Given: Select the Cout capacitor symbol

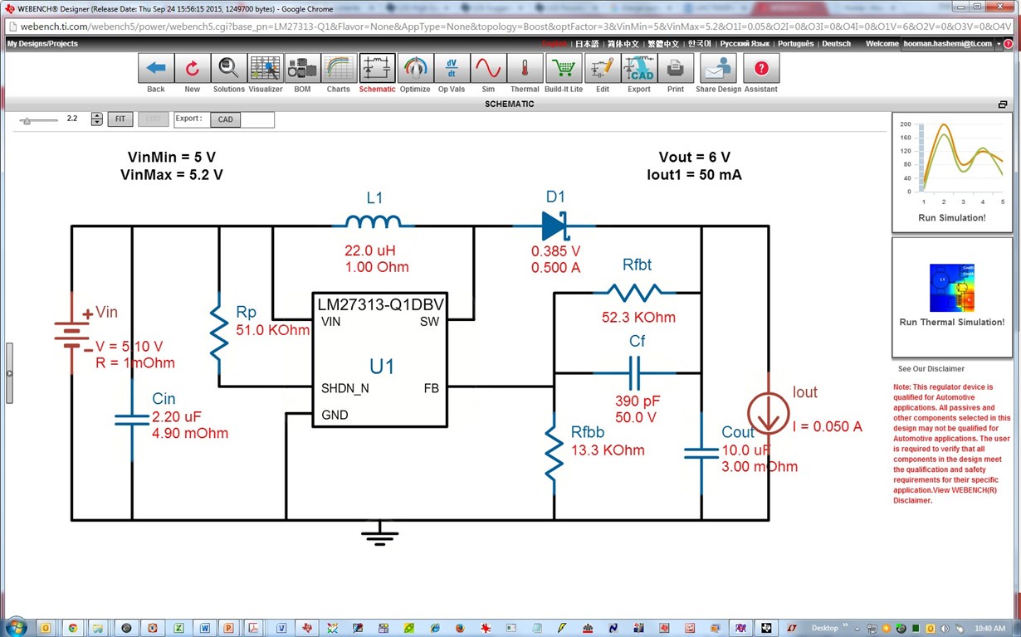Looking at the screenshot, I should (701, 454).
